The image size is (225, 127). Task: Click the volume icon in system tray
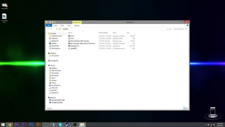pyautogui.click(x=214, y=125)
